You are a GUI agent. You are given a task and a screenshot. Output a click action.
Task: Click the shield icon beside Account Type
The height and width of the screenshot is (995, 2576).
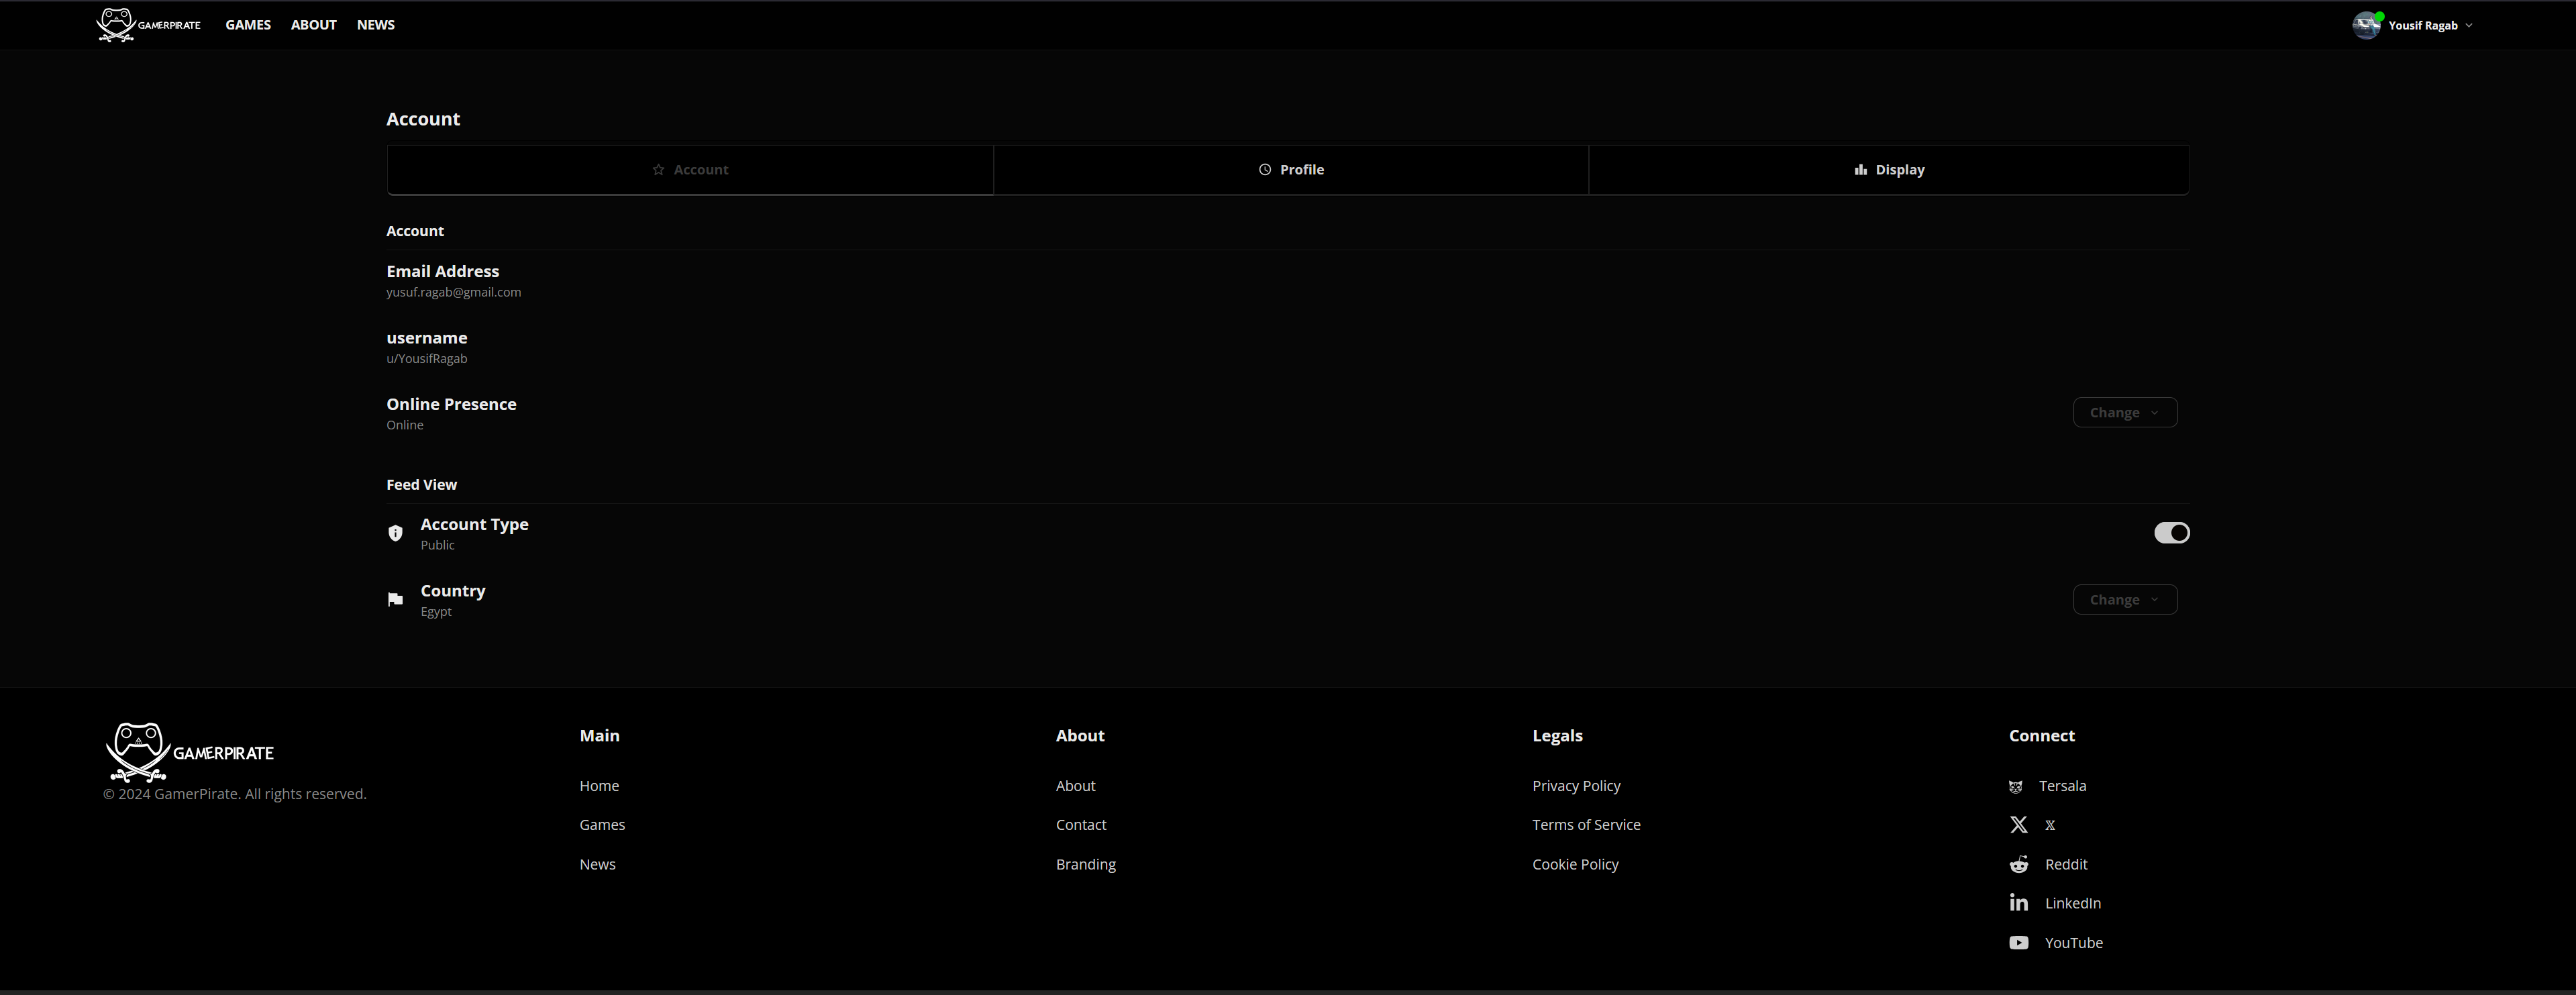(x=395, y=533)
